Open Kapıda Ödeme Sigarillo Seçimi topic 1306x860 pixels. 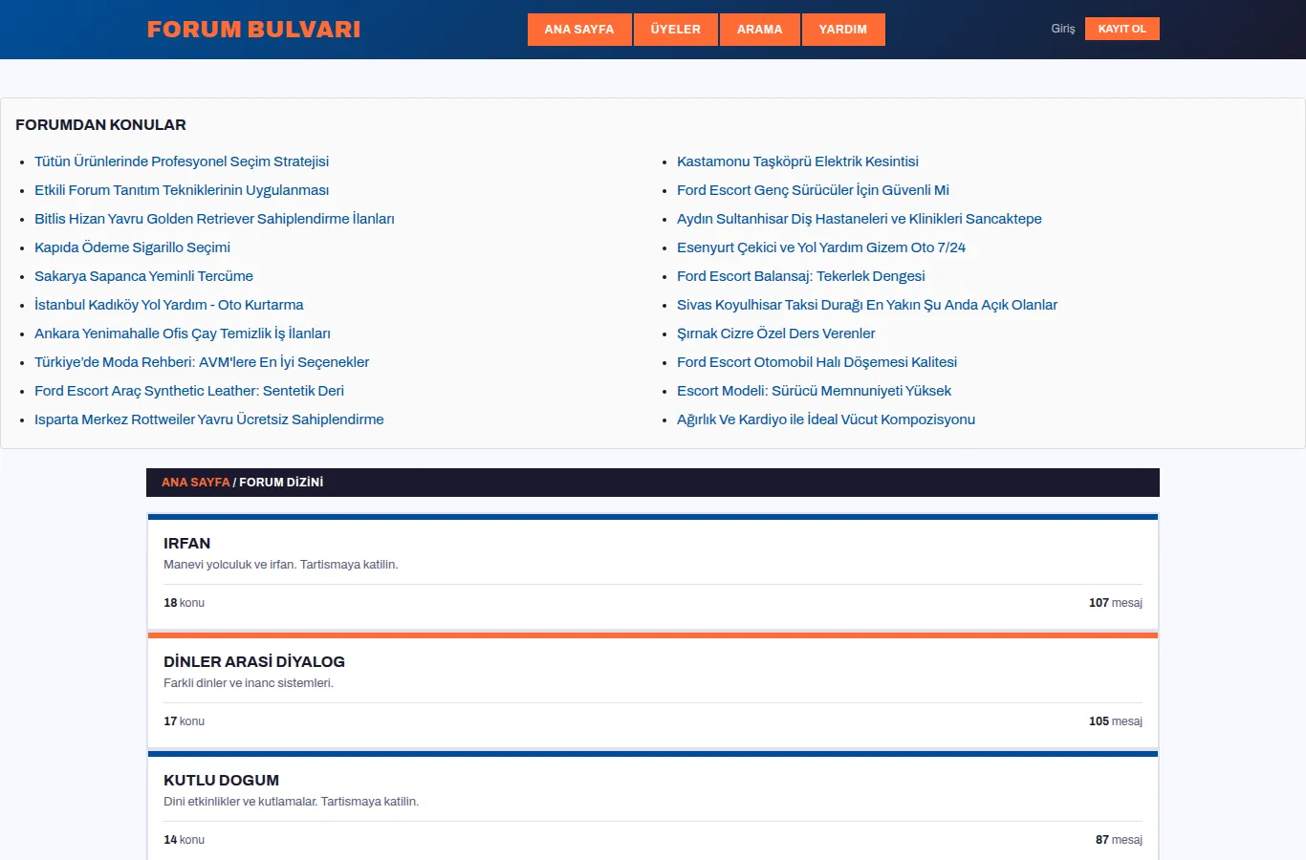click(x=132, y=247)
